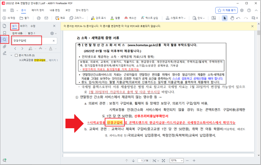Click the 새 작업 button

click(9, 18)
